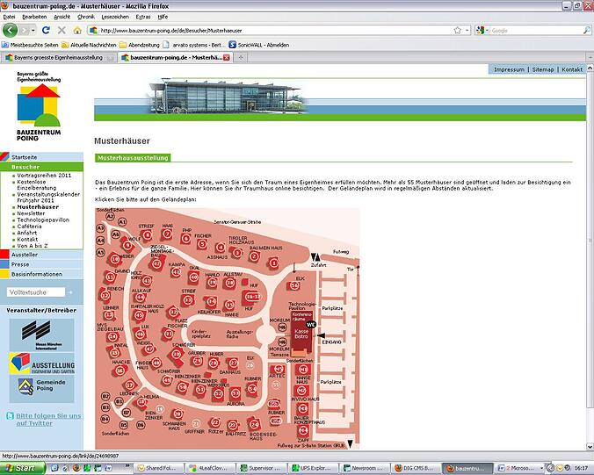Image resolution: width=594 pixels, height=475 pixels.
Task: Open the URL bar history dropdown arrow
Action: click(x=467, y=30)
